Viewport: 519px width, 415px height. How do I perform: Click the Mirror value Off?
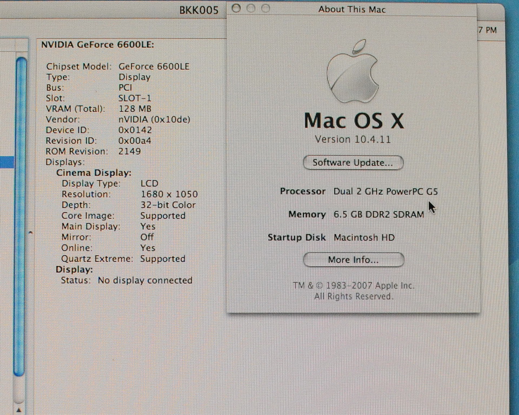(147, 237)
